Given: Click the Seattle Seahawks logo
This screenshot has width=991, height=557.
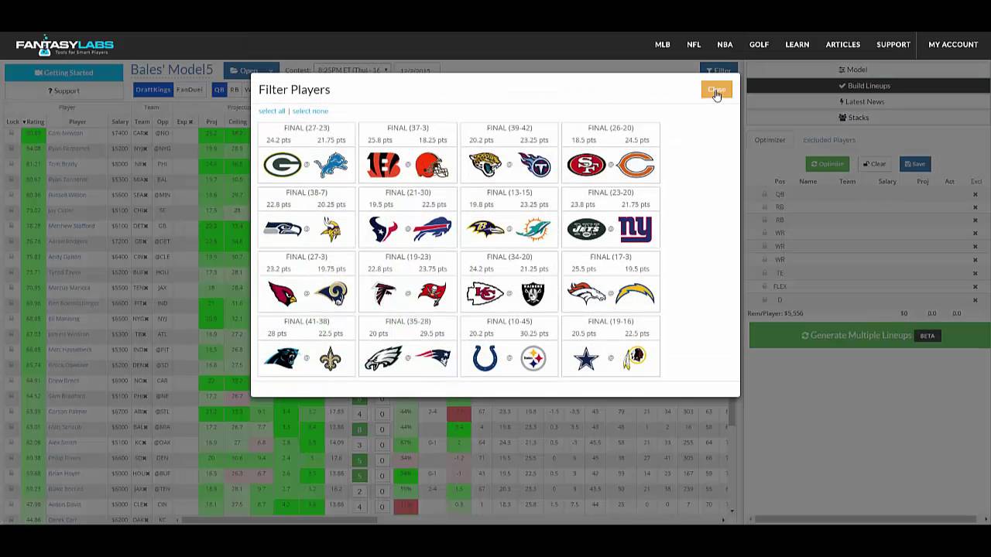Looking at the screenshot, I should click(x=283, y=229).
